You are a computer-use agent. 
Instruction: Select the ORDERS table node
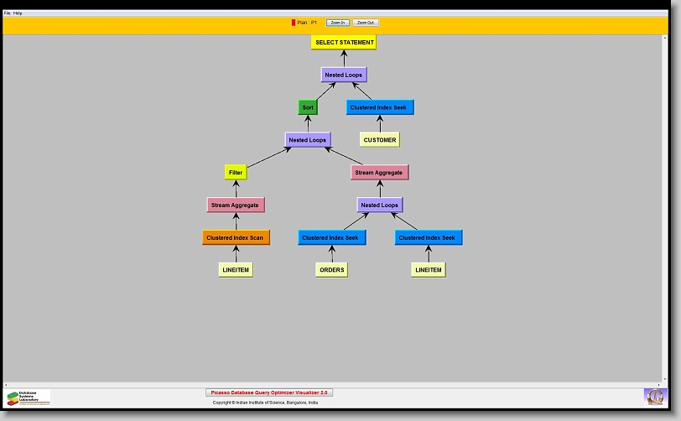click(331, 270)
